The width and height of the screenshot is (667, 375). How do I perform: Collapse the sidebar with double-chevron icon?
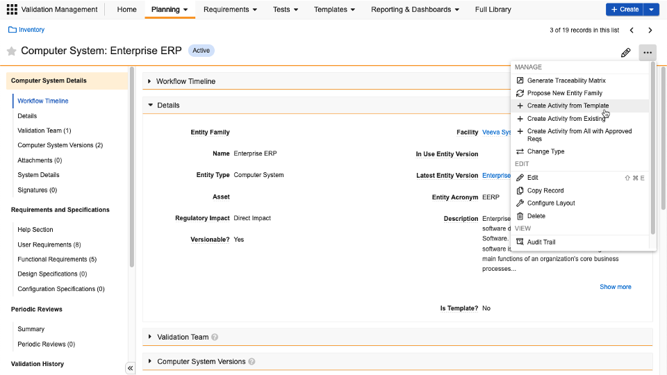130,368
